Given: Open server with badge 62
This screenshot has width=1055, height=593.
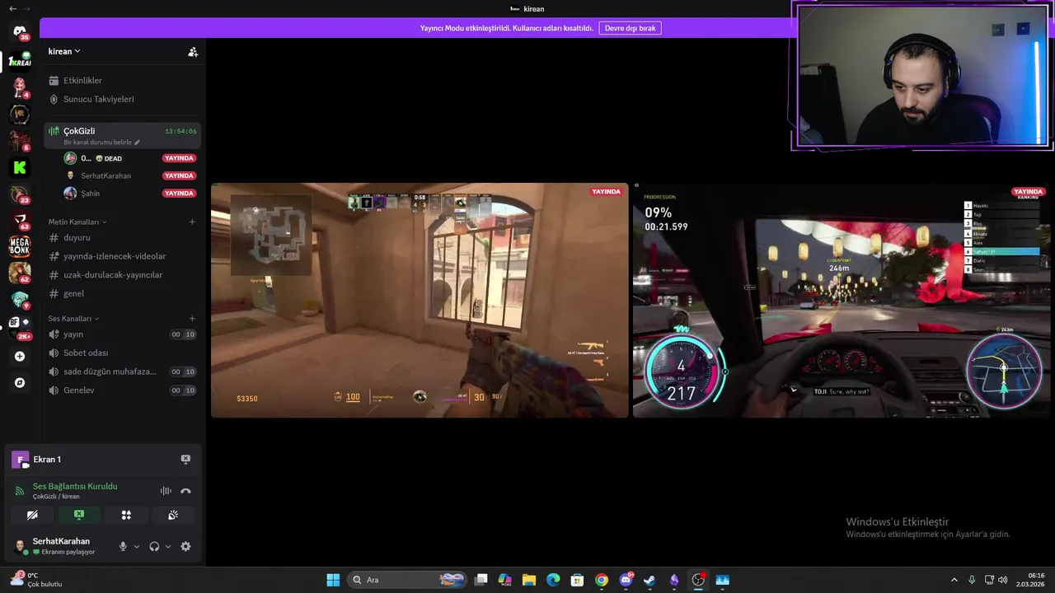Looking at the screenshot, I should 20,272.
